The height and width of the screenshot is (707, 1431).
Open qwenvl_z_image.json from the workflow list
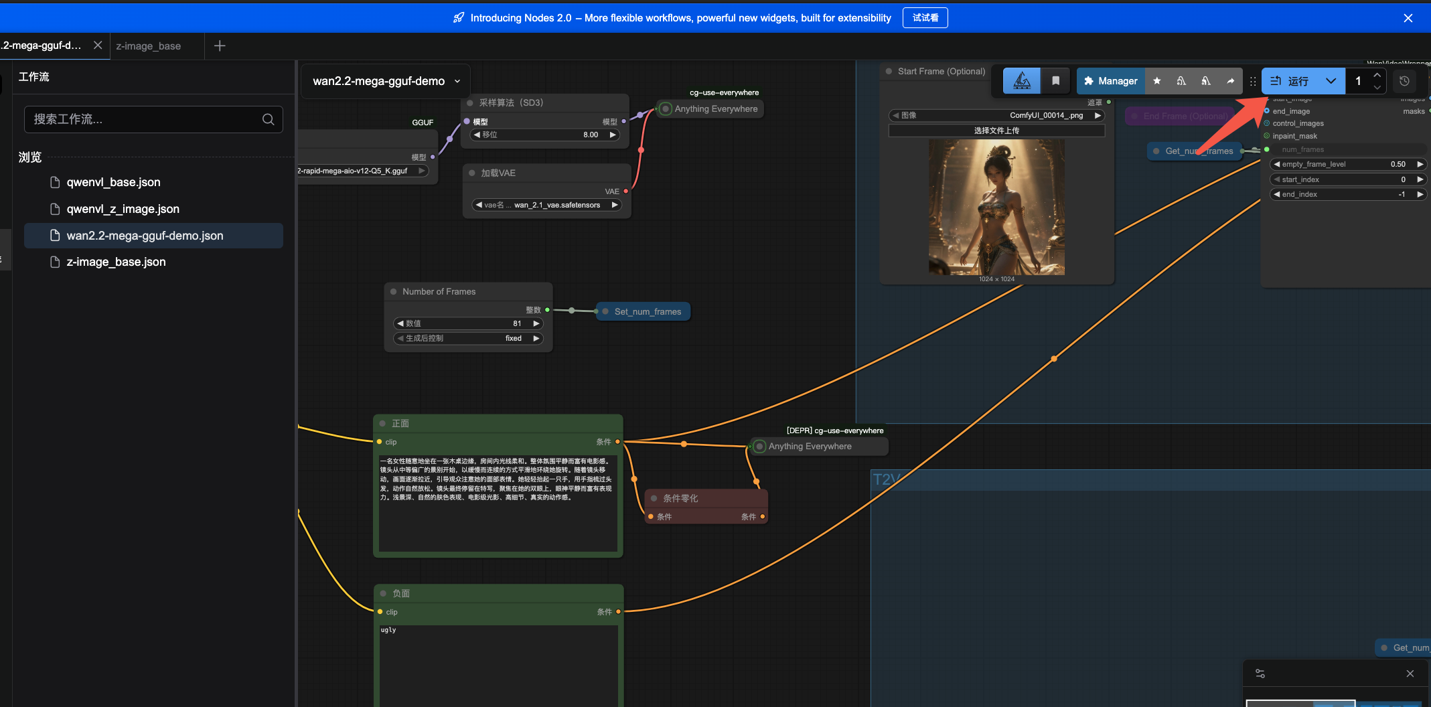click(x=123, y=209)
